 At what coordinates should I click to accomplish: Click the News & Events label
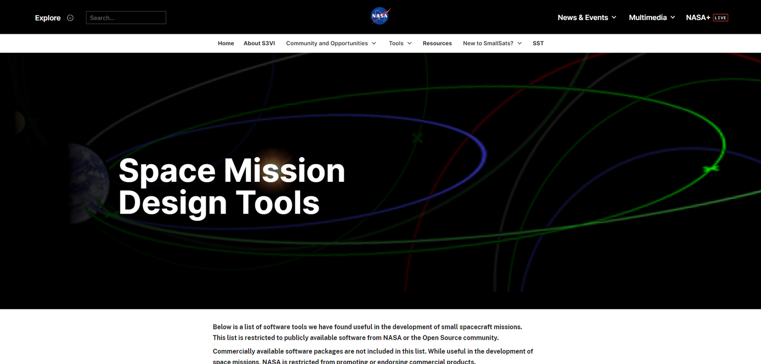pos(583,18)
